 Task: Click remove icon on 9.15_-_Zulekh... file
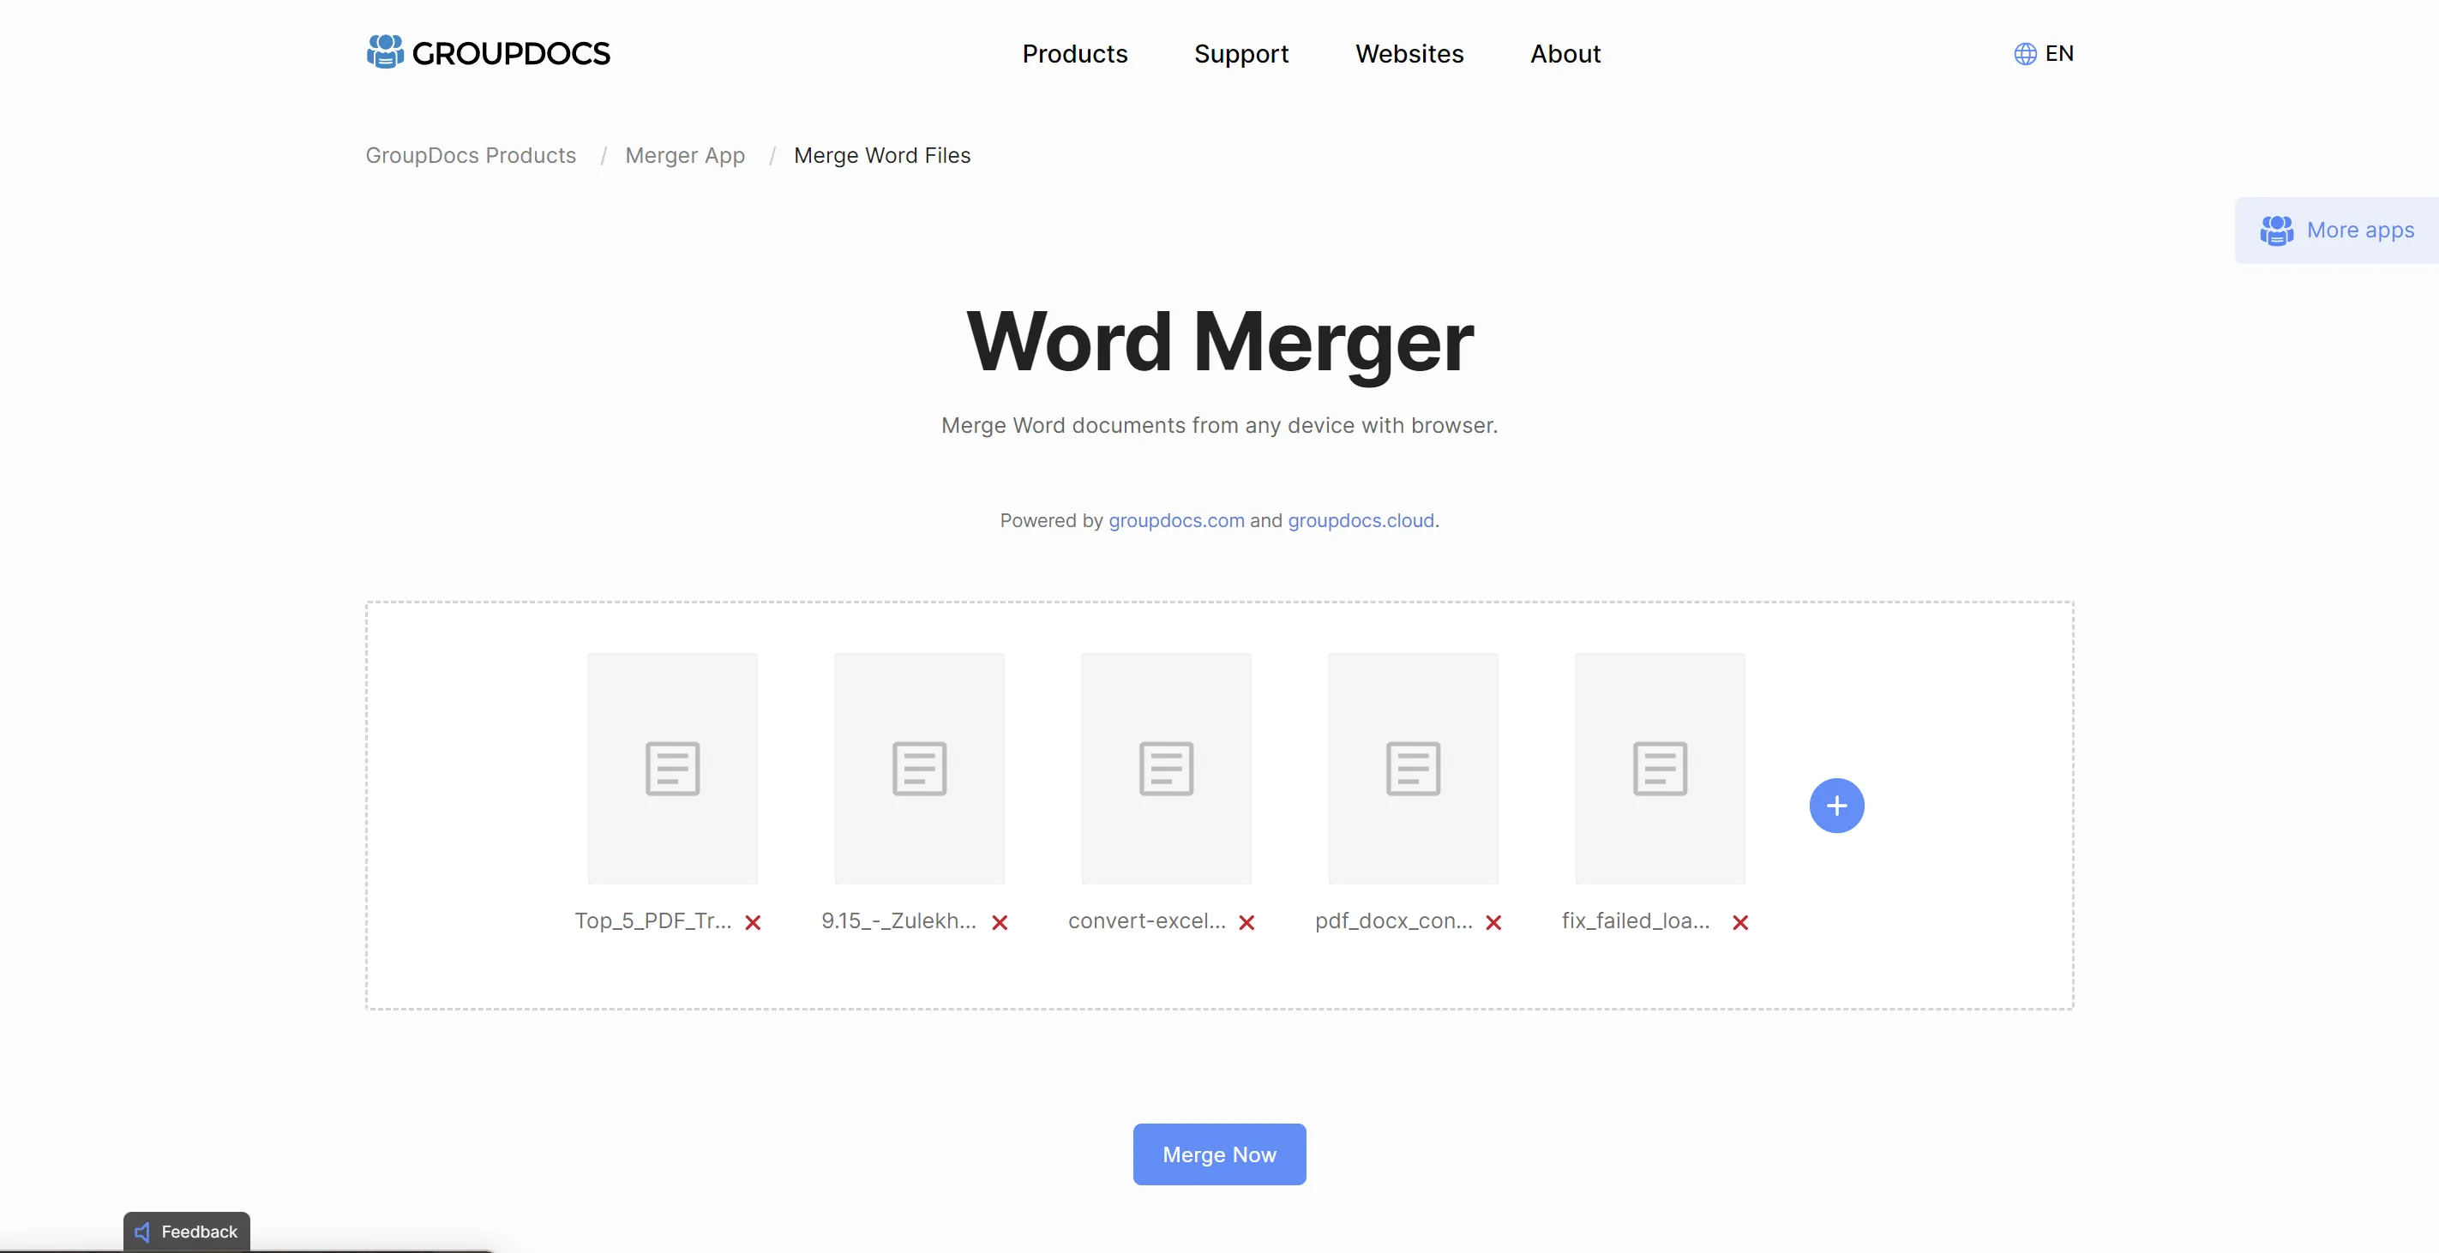[x=1000, y=920]
